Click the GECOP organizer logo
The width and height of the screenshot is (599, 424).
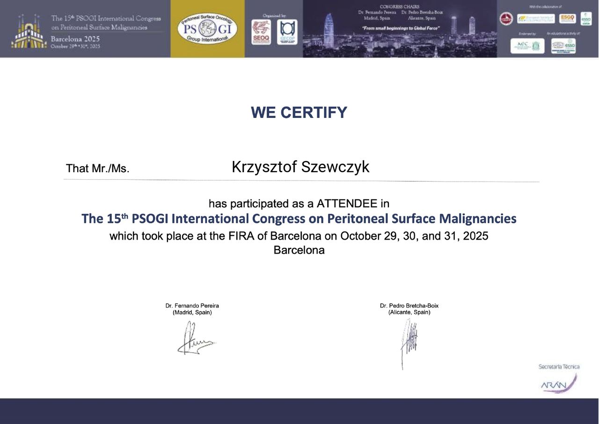(x=286, y=32)
